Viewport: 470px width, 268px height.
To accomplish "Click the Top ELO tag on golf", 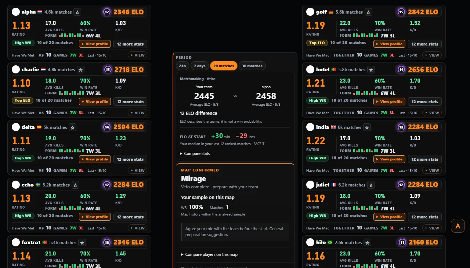I will 317,43.
